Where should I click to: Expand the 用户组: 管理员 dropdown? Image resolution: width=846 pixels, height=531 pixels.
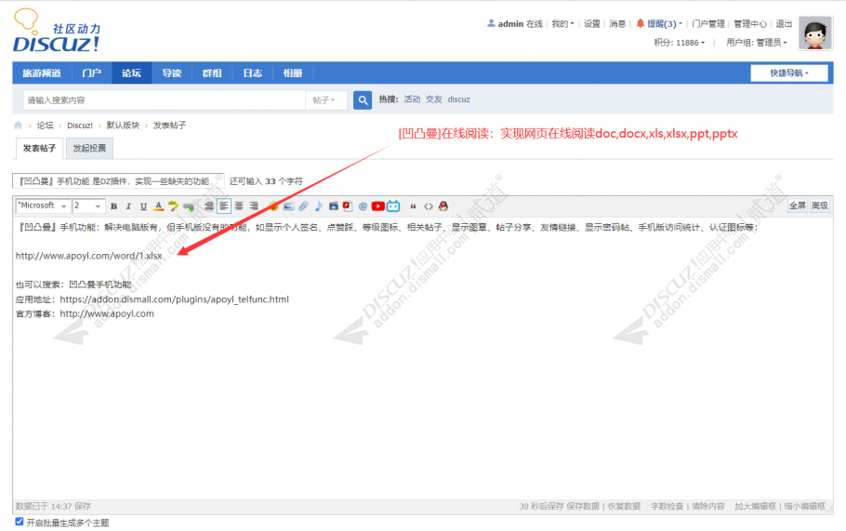pos(757,42)
